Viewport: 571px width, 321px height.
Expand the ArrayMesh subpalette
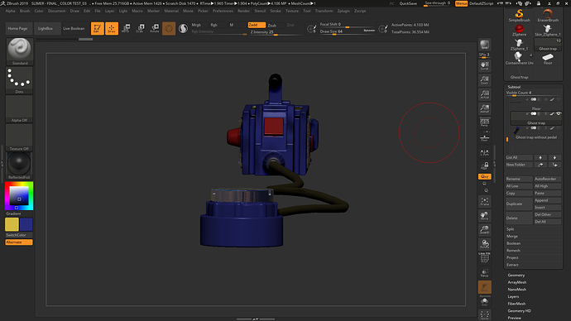516,282
